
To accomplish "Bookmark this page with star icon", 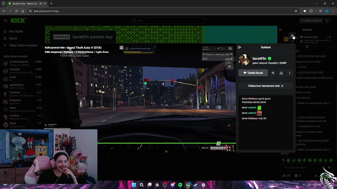I will coord(296,11).
